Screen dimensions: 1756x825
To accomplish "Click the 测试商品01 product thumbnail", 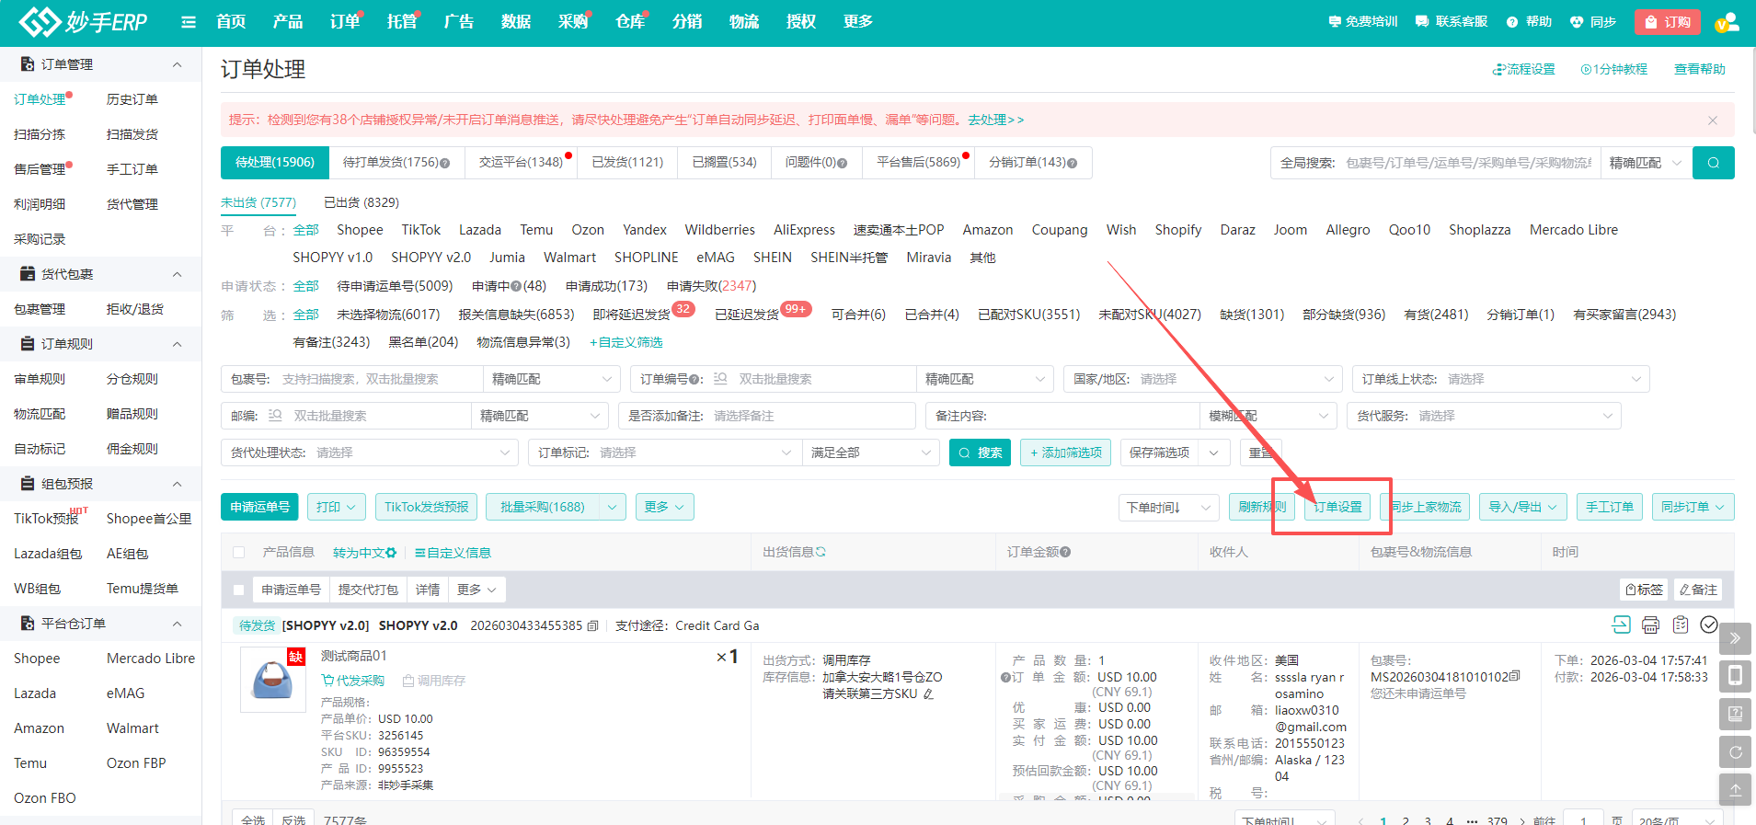I will coord(273,680).
